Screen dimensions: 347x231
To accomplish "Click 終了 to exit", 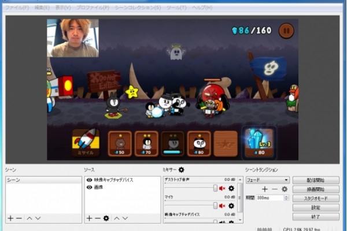I will [x=316, y=217].
